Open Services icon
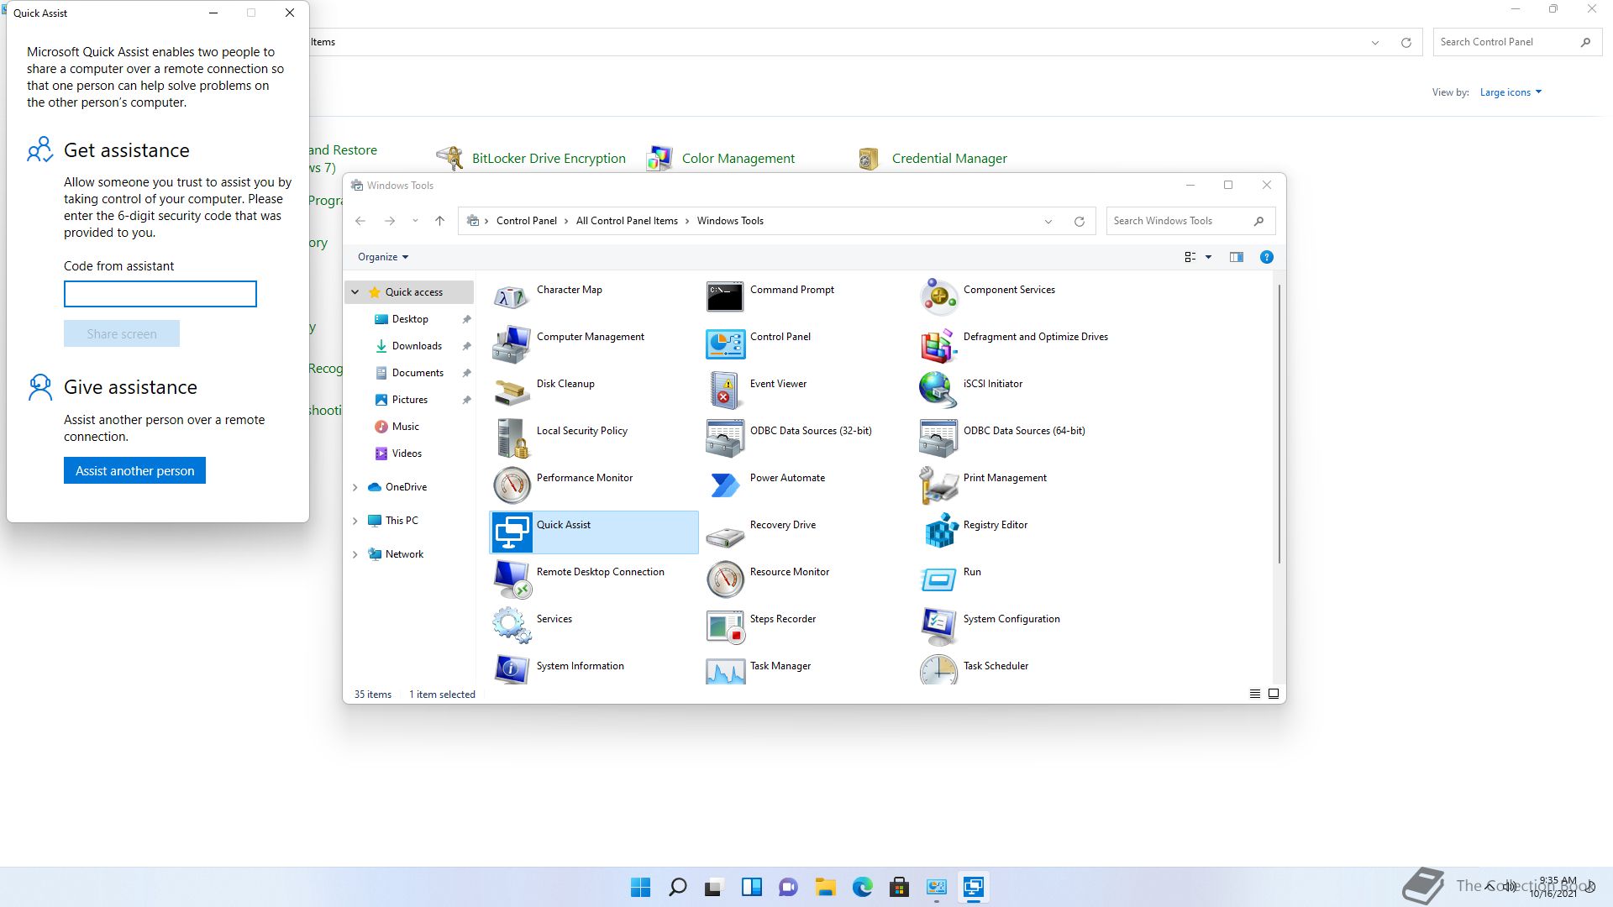This screenshot has width=1613, height=907. coord(511,626)
